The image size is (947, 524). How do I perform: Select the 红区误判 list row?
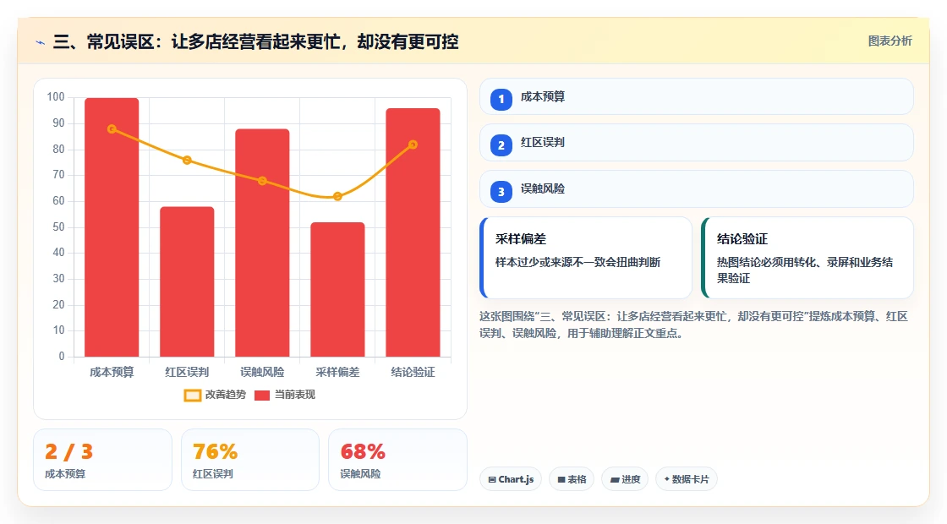point(697,143)
